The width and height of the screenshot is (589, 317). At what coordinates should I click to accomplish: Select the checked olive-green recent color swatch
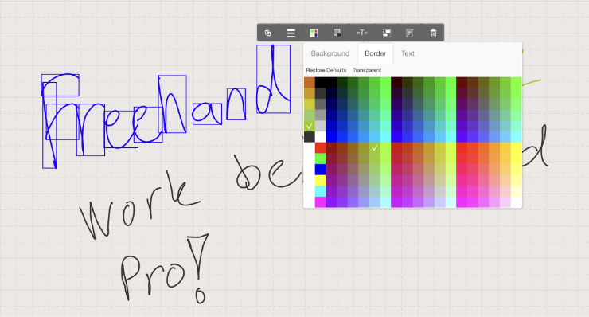(309, 126)
